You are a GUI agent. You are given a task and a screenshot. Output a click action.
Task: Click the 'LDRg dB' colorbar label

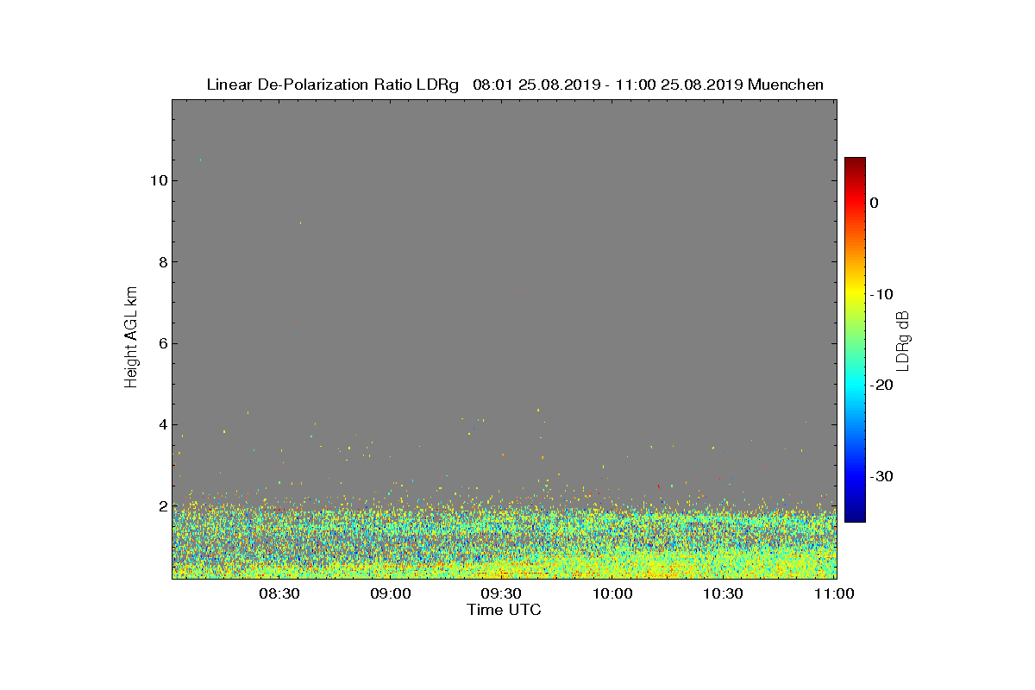click(x=903, y=340)
